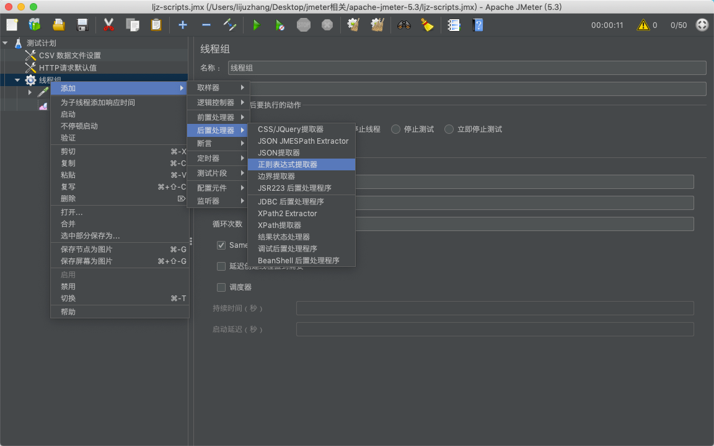
Task: Choose JSON JMESPath Extractor item
Action: click(301, 141)
